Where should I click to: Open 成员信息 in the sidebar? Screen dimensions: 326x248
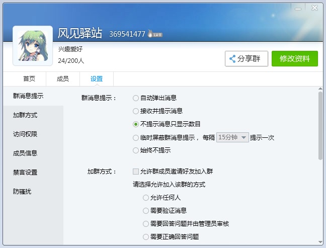[33, 153]
